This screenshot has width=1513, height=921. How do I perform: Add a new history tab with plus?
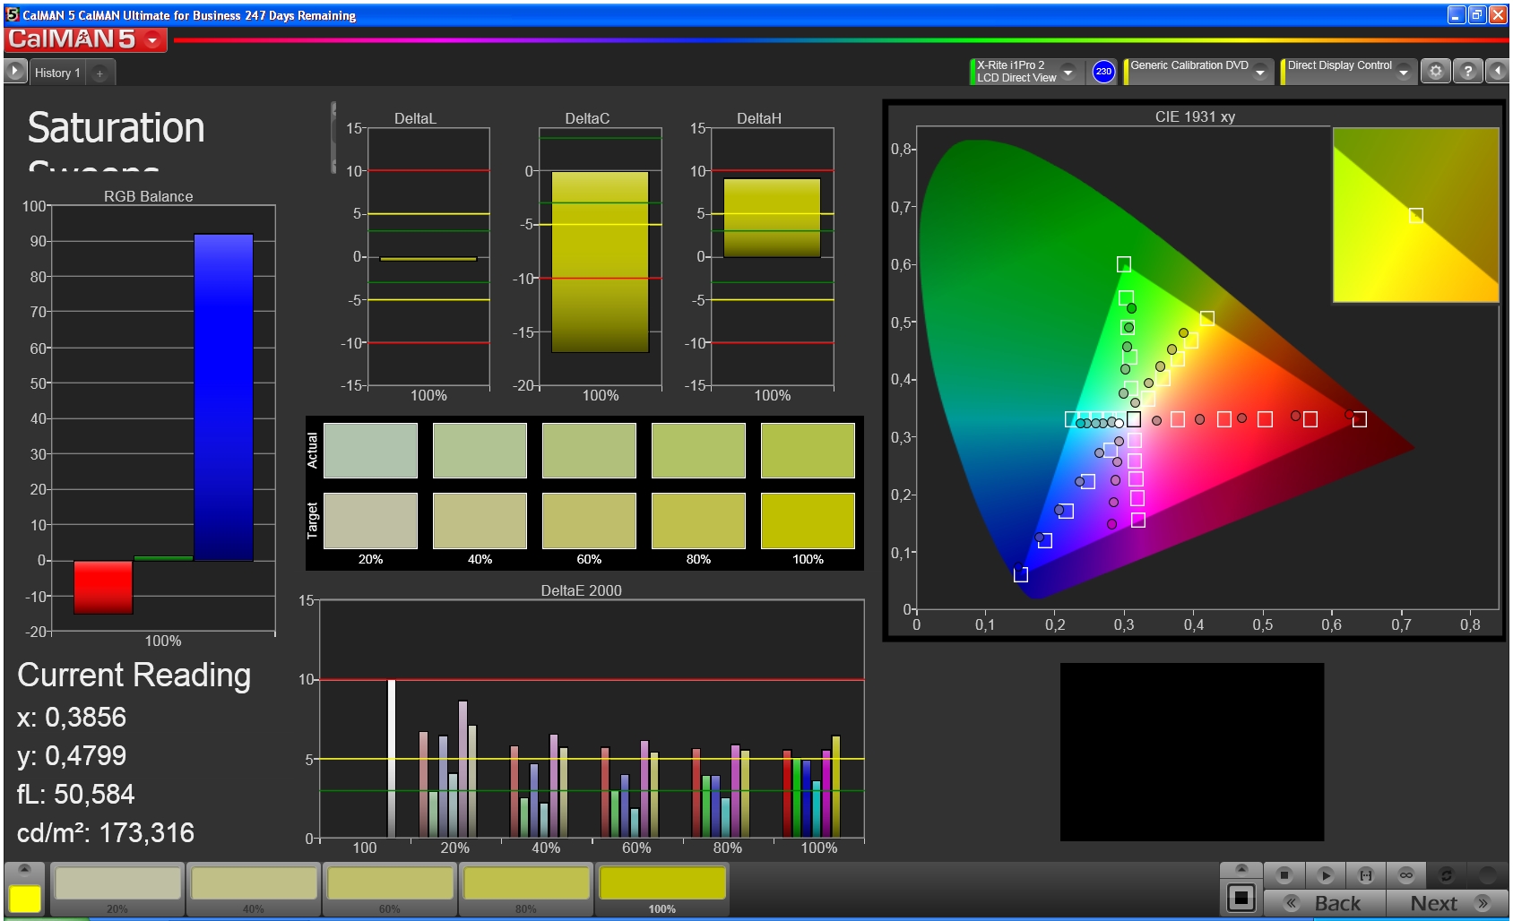[x=99, y=73]
